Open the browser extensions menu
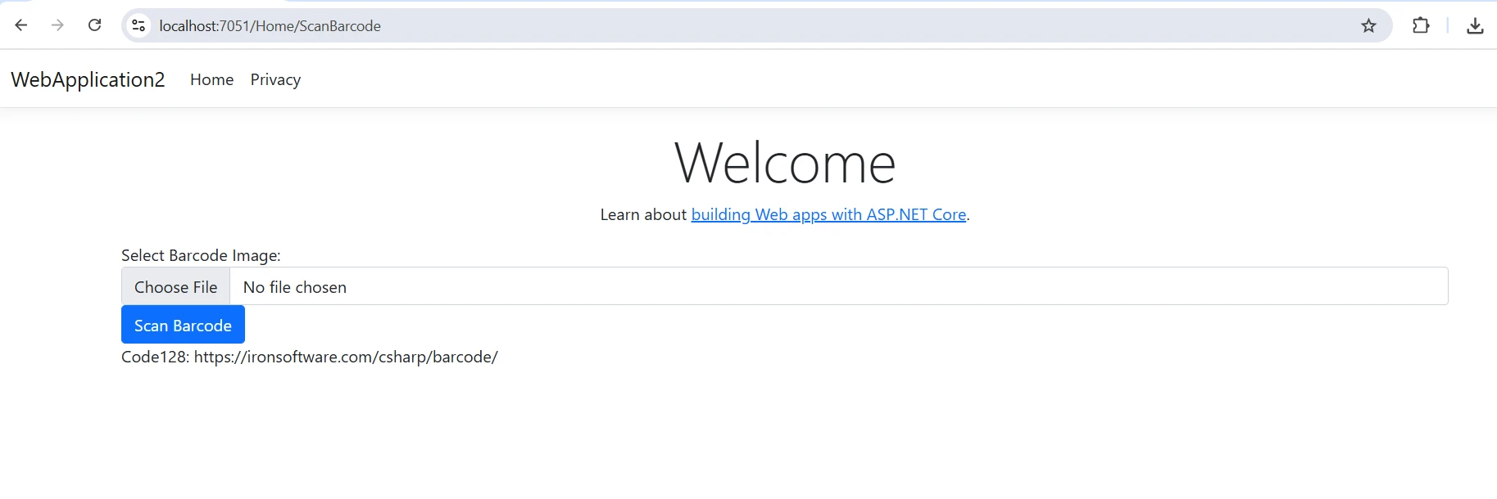The height and width of the screenshot is (499, 1497). 1421,26
